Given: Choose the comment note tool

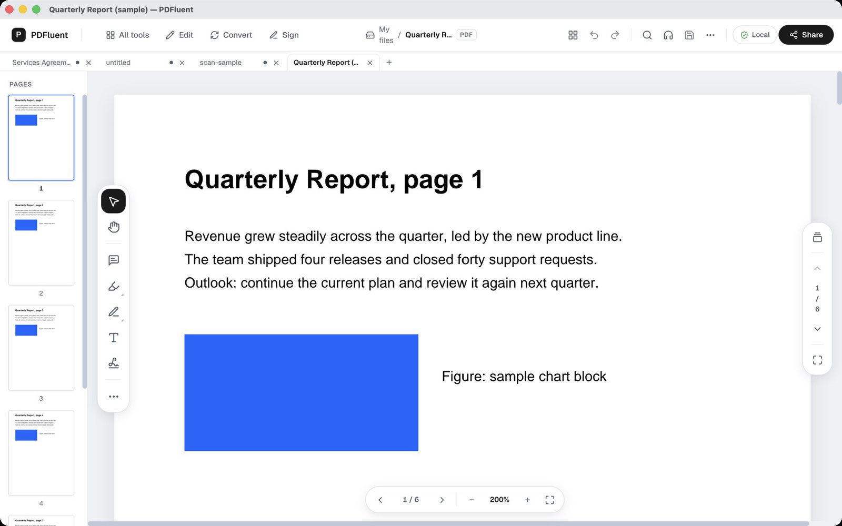Looking at the screenshot, I should point(113,260).
